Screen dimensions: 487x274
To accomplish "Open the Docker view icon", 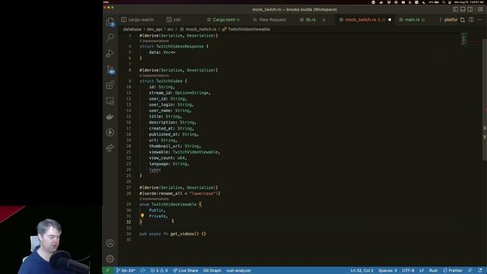I will [110, 116].
